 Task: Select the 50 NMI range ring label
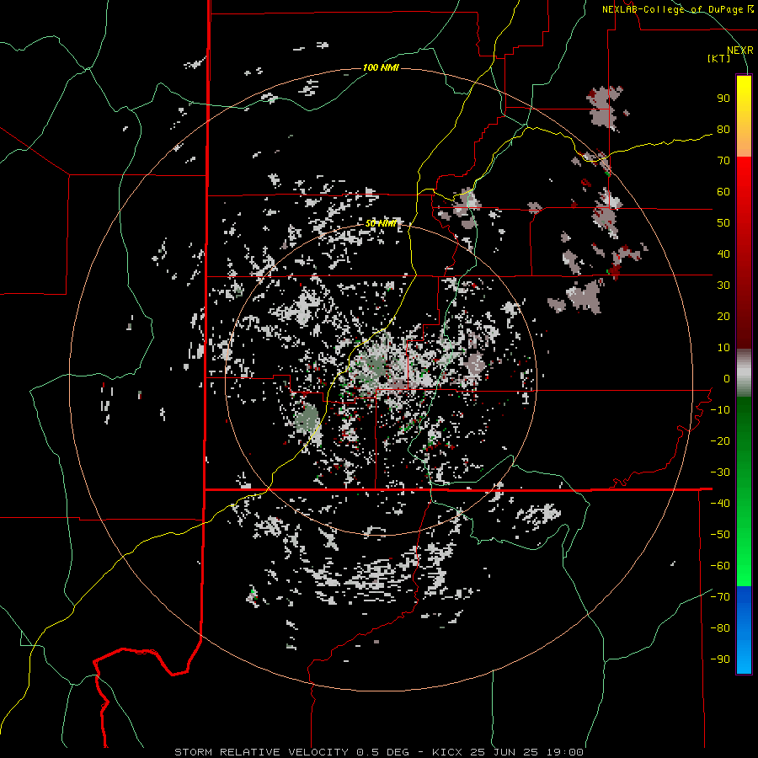(381, 223)
